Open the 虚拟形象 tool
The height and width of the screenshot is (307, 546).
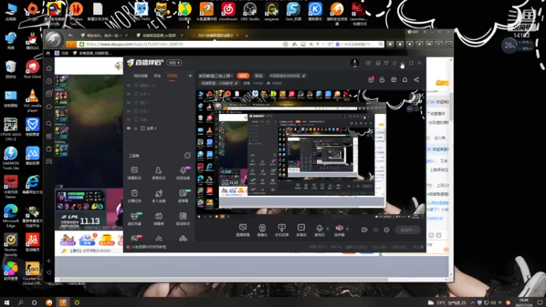click(134, 219)
